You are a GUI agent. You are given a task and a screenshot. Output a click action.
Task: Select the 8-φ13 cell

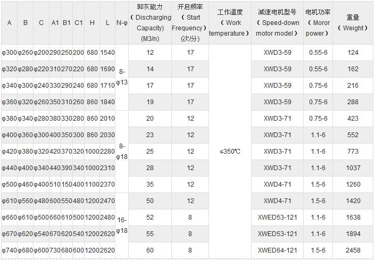pyautogui.click(x=122, y=77)
